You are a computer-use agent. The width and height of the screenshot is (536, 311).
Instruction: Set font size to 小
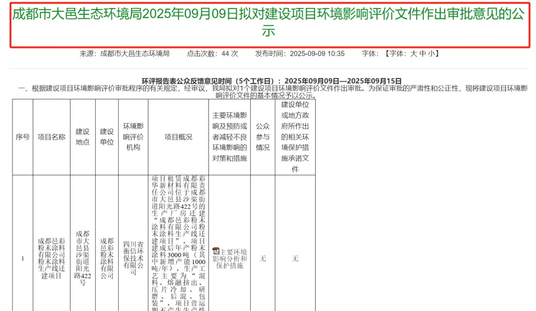point(431,54)
